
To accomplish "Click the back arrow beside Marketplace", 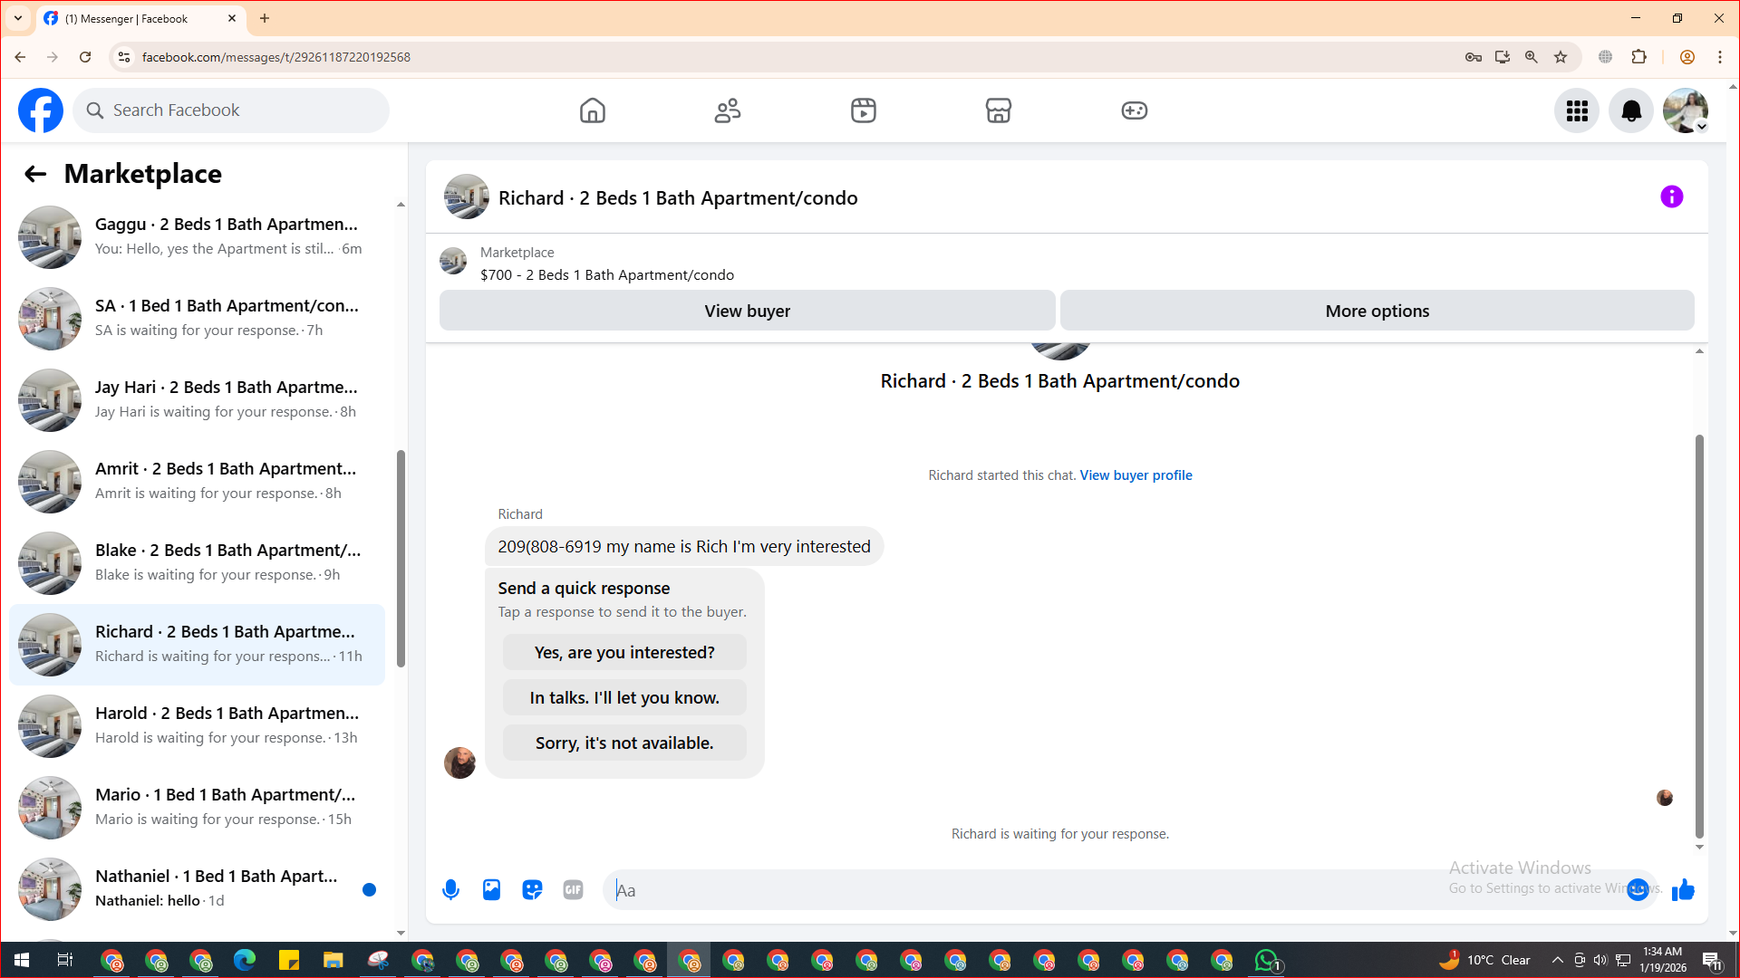I will tap(35, 174).
